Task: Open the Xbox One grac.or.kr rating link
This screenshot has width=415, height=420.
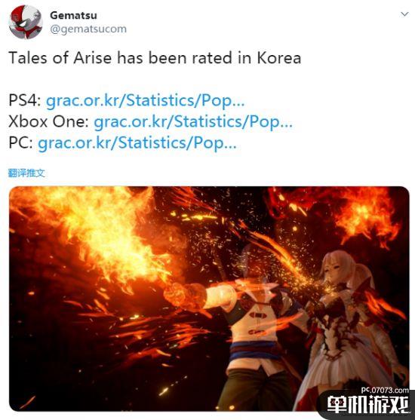Action: [193, 122]
